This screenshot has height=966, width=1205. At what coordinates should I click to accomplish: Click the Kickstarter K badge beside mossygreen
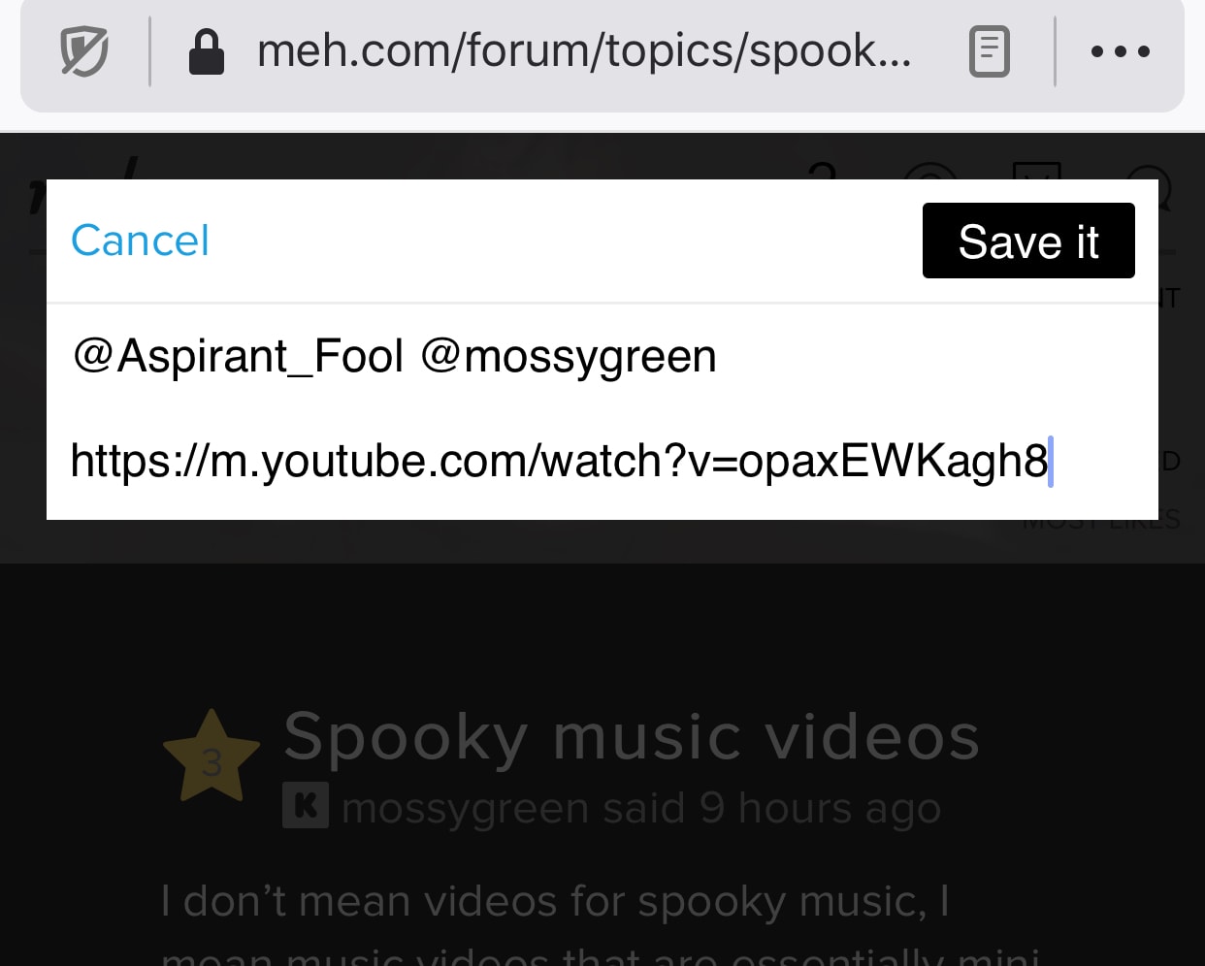tap(306, 805)
